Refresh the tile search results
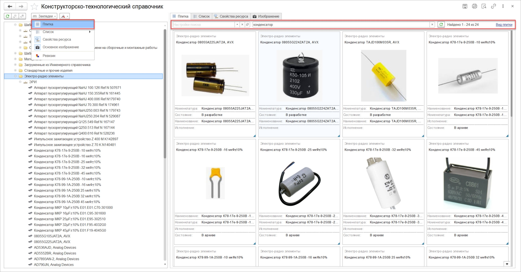521x272 pixels. tap(441, 24)
